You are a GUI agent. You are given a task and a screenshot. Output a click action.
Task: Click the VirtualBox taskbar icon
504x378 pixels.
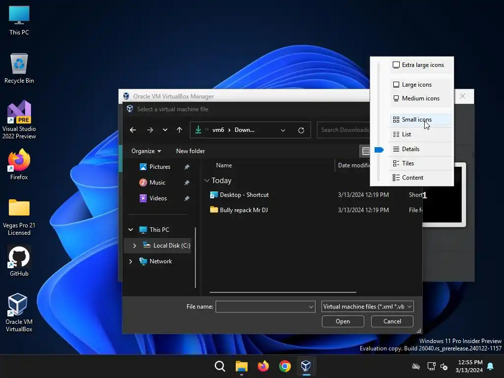306,366
